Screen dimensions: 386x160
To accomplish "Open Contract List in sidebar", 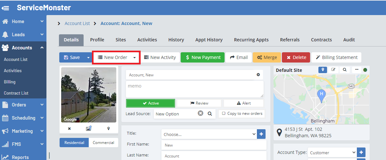I will [16, 93].
